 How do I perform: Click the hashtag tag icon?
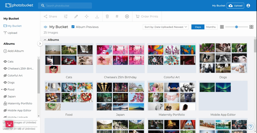[117, 16]
